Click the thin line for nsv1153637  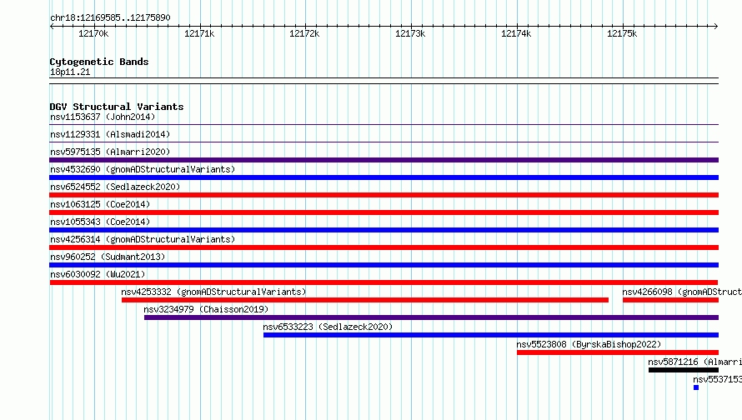point(384,125)
